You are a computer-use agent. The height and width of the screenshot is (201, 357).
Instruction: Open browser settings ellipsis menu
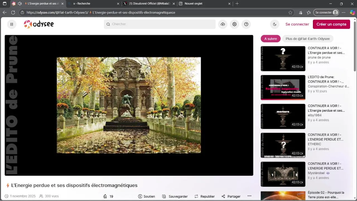coord(344,13)
